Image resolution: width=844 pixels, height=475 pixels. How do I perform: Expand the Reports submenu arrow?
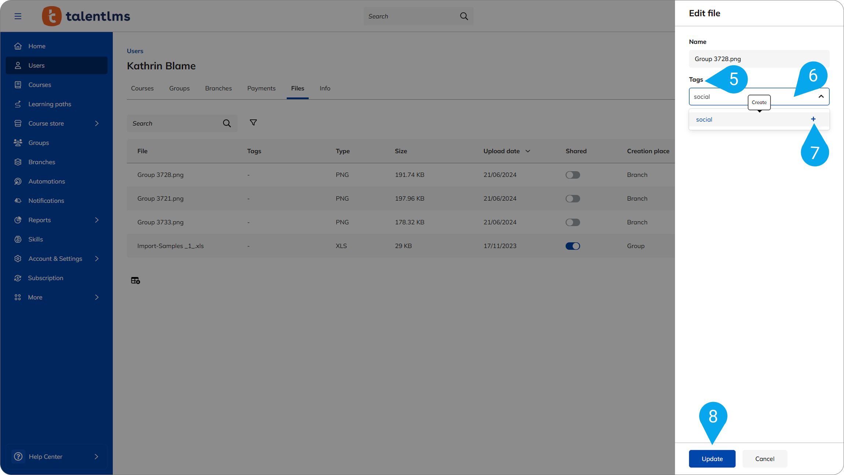[97, 220]
